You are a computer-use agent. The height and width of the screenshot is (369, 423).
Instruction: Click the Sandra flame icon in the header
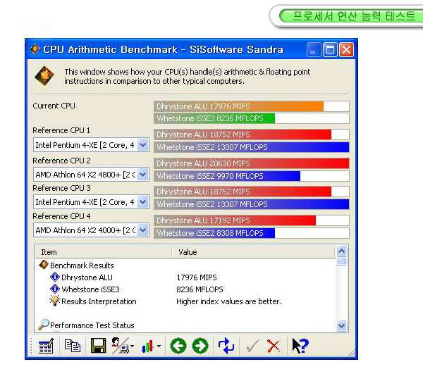click(44, 76)
